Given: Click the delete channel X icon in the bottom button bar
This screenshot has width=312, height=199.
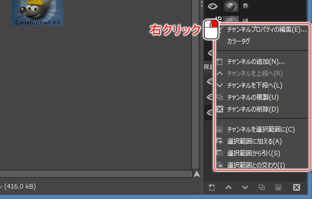Looking at the screenshot, I should coord(296,187).
